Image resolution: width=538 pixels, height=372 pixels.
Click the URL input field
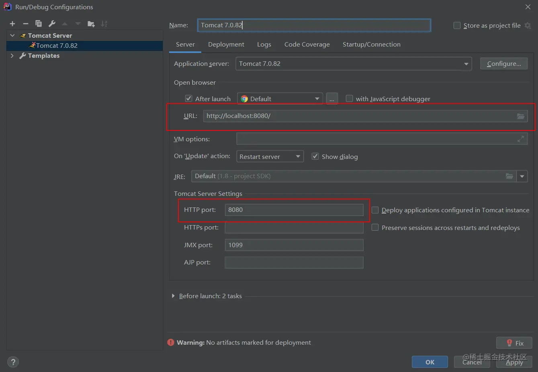click(365, 116)
